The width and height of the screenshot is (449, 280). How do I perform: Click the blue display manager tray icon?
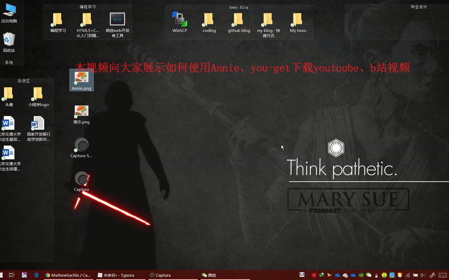[392, 275]
